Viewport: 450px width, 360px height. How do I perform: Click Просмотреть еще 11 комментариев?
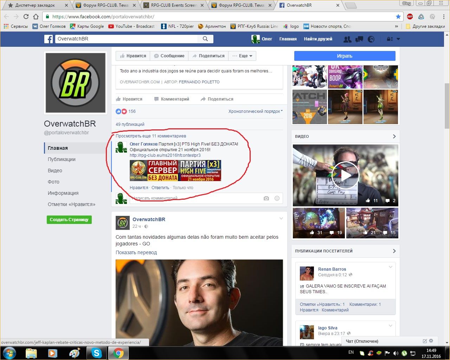pyautogui.click(x=151, y=136)
